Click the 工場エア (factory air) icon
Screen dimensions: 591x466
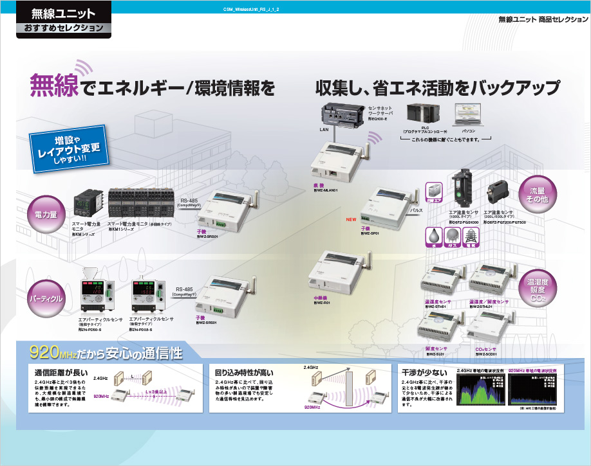coord(434,193)
